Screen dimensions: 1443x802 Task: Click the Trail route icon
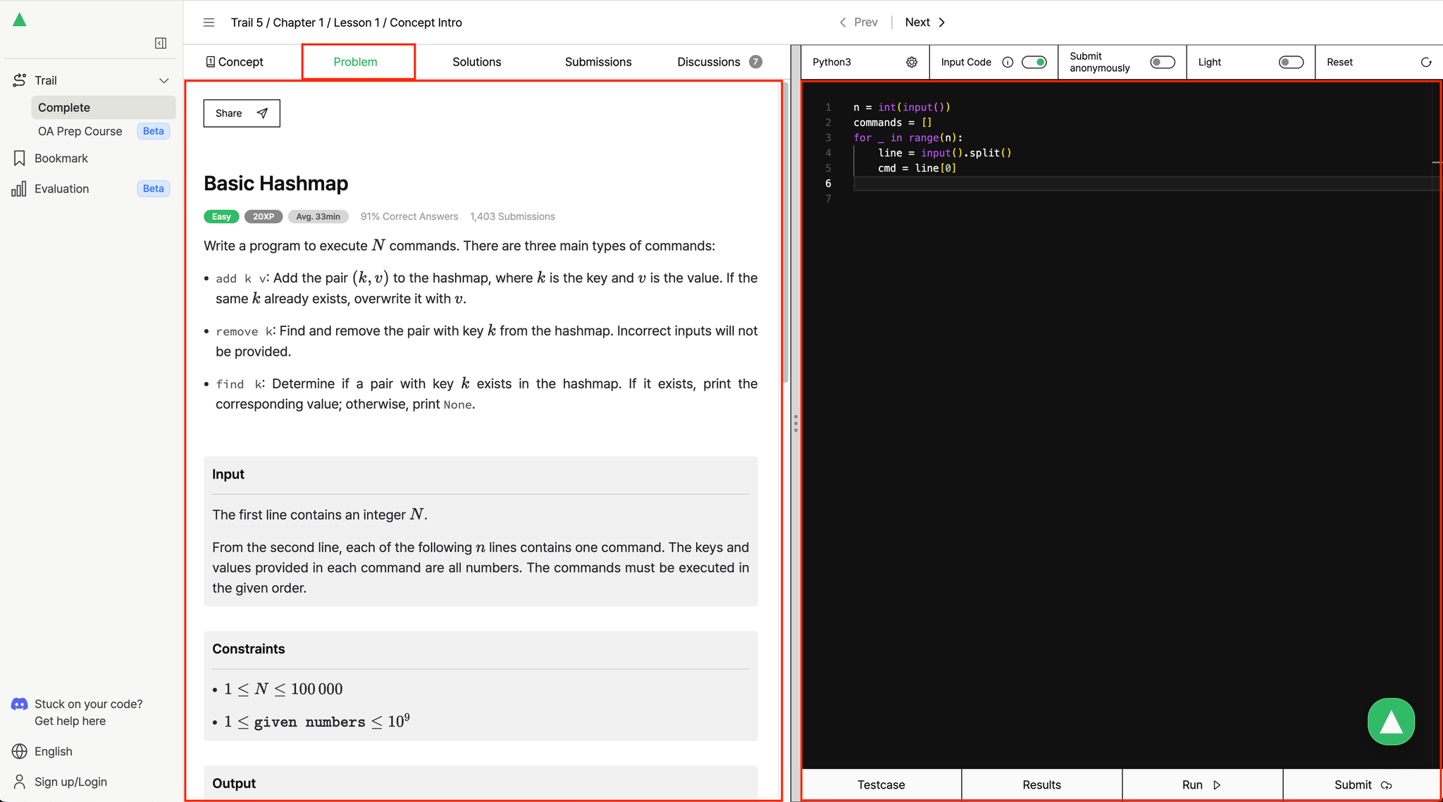(20, 80)
